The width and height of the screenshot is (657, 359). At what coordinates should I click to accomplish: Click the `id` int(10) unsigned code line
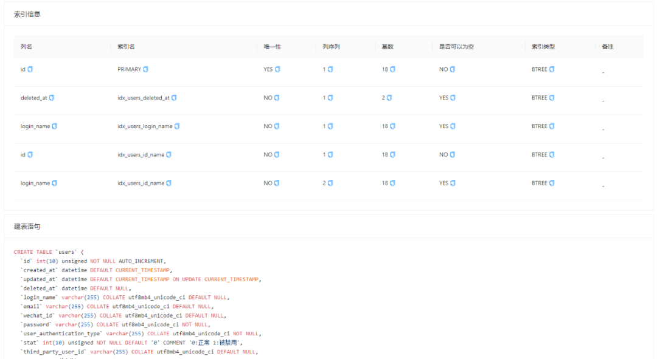click(x=93, y=262)
